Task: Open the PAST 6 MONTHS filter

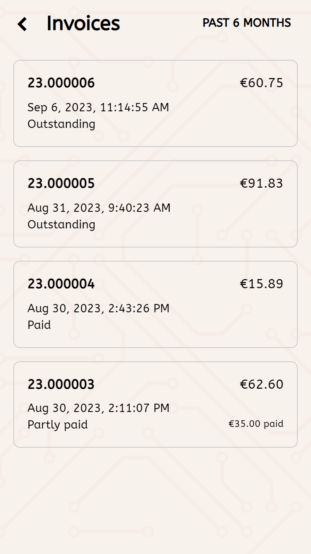Action: [247, 23]
